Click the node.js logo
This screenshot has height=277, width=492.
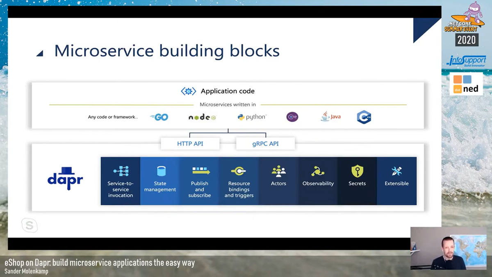tap(202, 117)
